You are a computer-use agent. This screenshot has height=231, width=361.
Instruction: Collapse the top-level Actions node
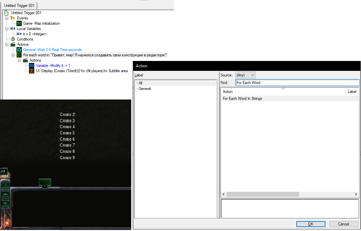tap(7, 44)
